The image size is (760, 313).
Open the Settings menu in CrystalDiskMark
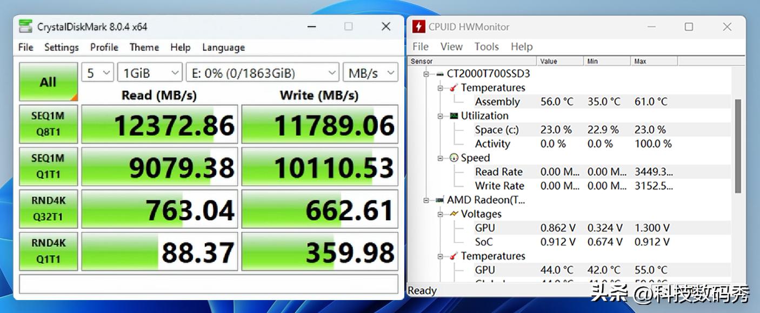[61, 47]
